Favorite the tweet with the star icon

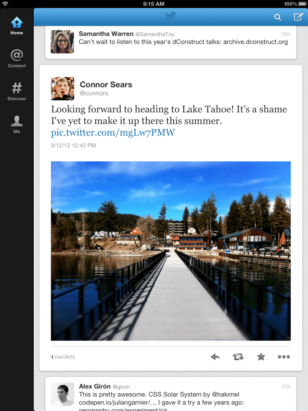(x=261, y=357)
